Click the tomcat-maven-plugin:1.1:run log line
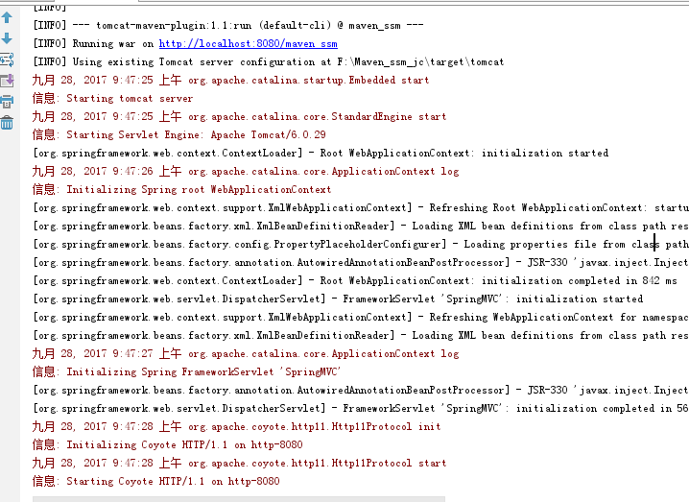 (228, 26)
